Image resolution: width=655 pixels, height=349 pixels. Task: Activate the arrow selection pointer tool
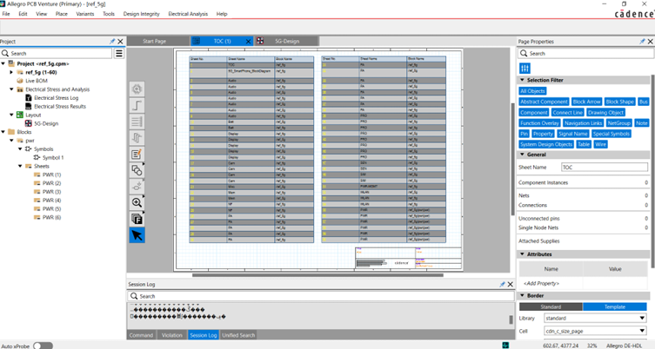pyautogui.click(x=137, y=235)
